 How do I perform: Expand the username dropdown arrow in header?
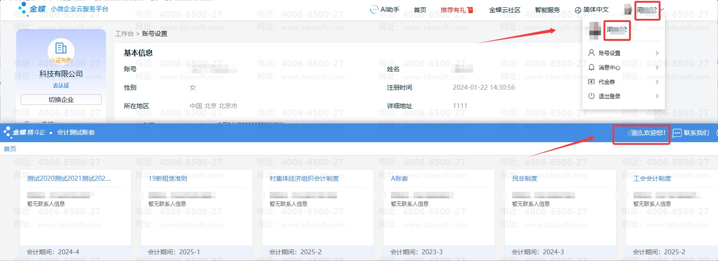tap(662, 9)
